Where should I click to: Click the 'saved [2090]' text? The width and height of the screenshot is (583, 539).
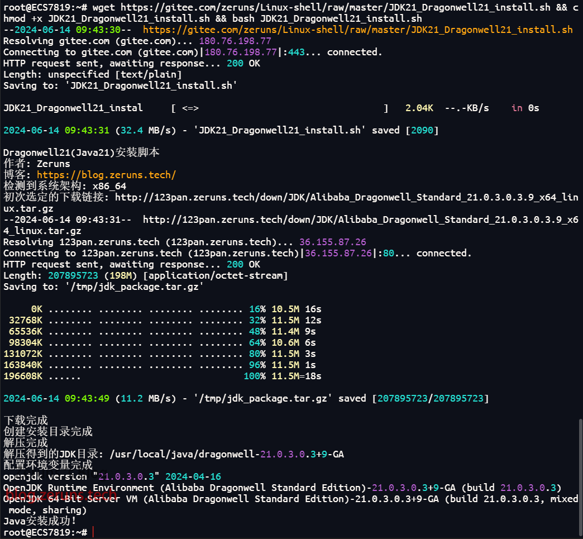(405, 130)
